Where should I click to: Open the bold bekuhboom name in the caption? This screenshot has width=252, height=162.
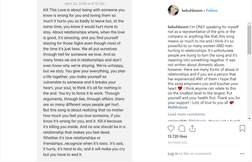178,27
